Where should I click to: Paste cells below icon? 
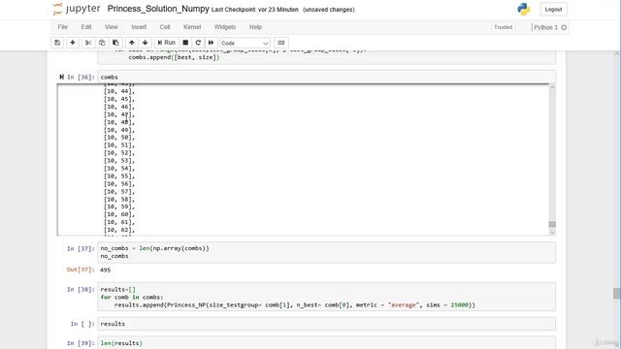click(x=115, y=43)
